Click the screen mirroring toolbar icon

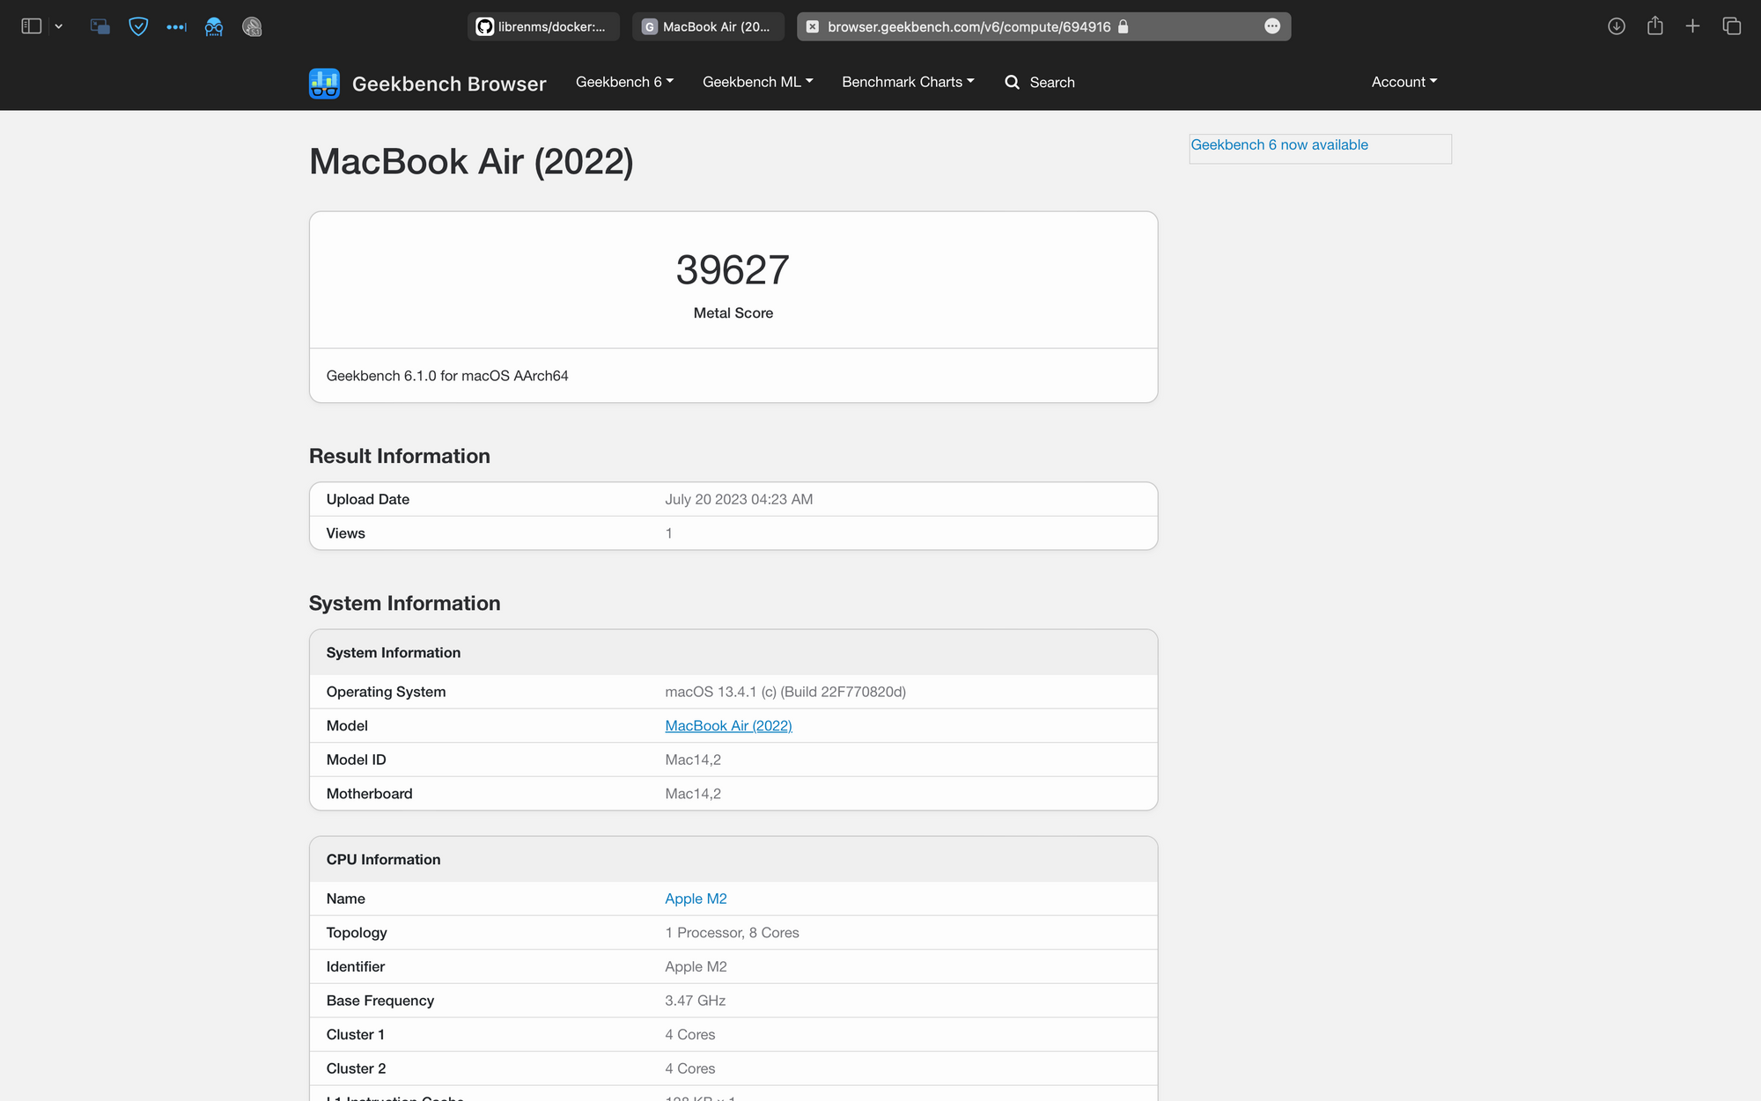(100, 26)
